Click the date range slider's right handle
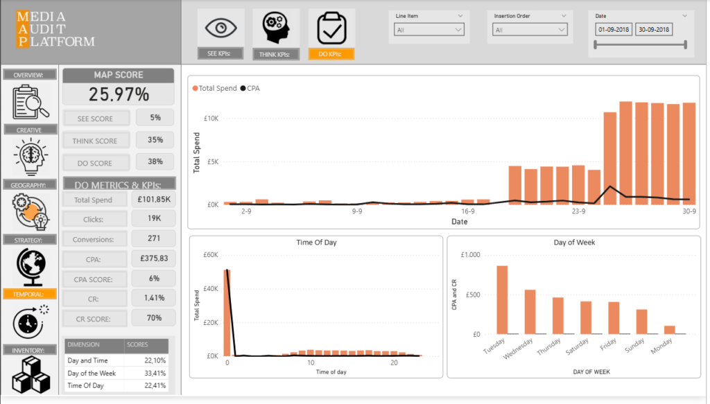The image size is (710, 404). tap(685, 45)
